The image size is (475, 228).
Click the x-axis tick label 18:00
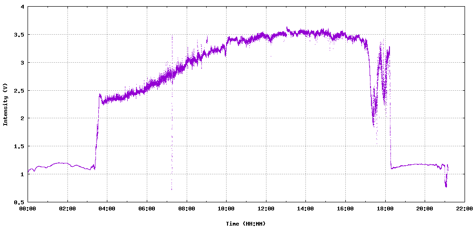pos(385,209)
